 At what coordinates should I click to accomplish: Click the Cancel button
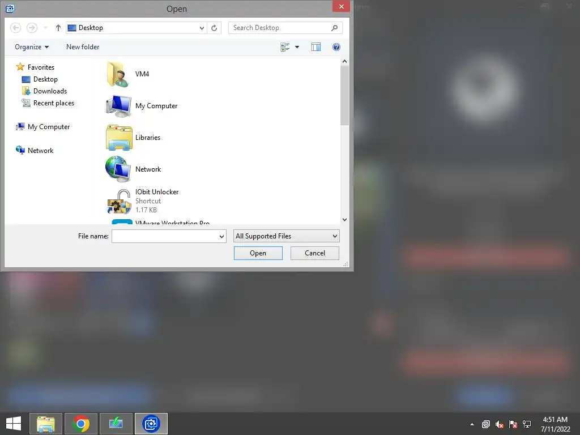(x=315, y=253)
